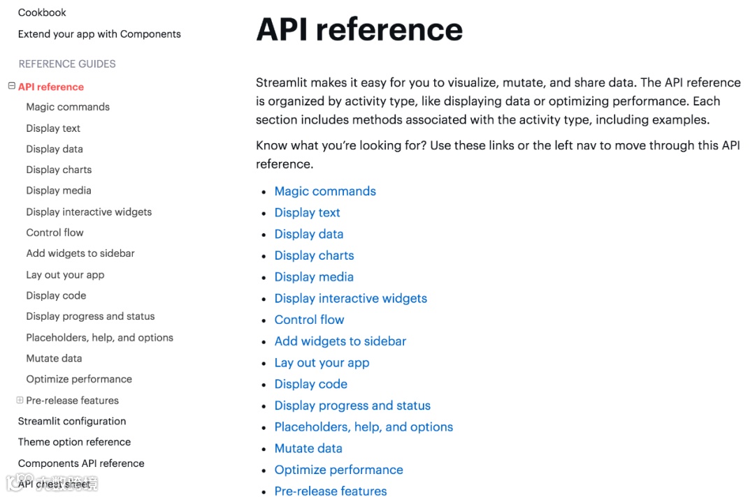Image resolution: width=755 pixels, height=497 pixels.
Task: Open Pre-release features label in sidebar
Action: pos(72,401)
